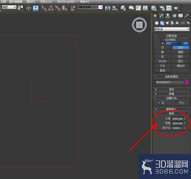
Task: Click the 圆环 shape button
Action: 181,57
